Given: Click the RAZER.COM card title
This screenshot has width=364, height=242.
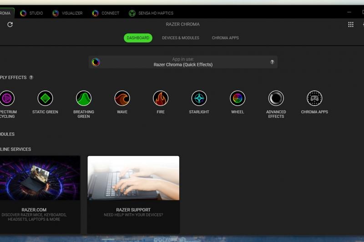Looking at the screenshot, I should 34,210.
